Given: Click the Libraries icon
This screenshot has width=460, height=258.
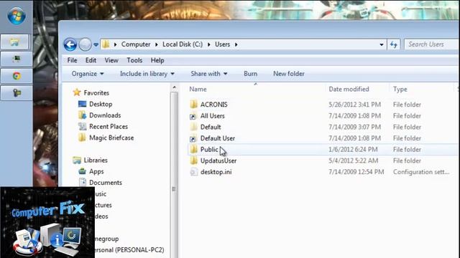Looking at the screenshot, I should pos(77,160).
